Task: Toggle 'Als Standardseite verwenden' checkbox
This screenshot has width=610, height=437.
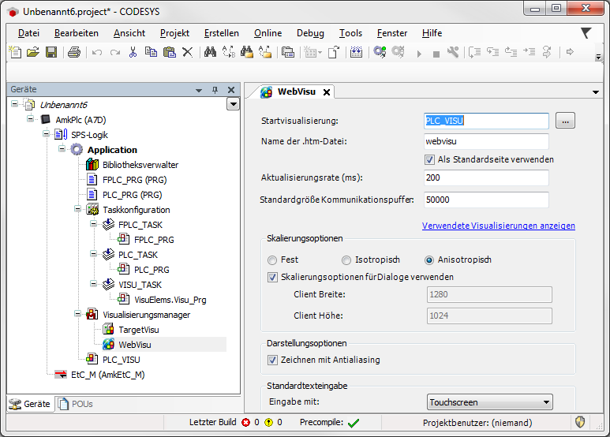Action: [429, 160]
